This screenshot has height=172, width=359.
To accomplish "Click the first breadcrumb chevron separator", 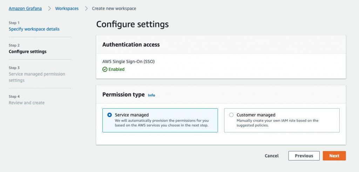I will pos(49,8).
